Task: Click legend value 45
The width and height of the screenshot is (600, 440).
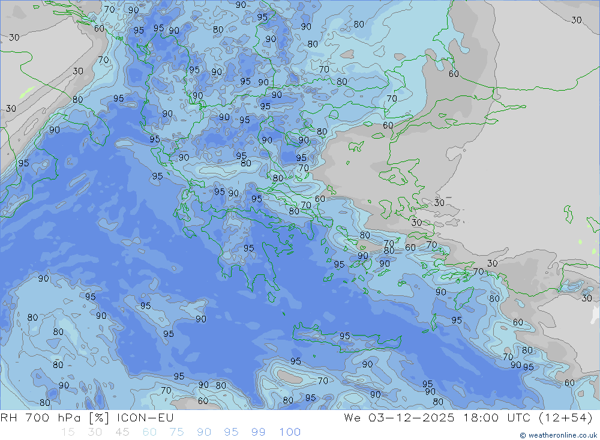Action: (122, 432)
